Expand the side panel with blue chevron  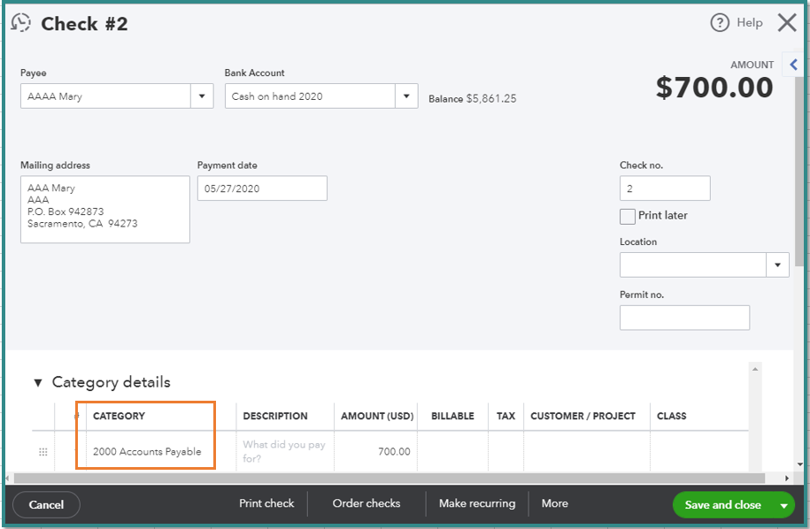tap(793, 65)
